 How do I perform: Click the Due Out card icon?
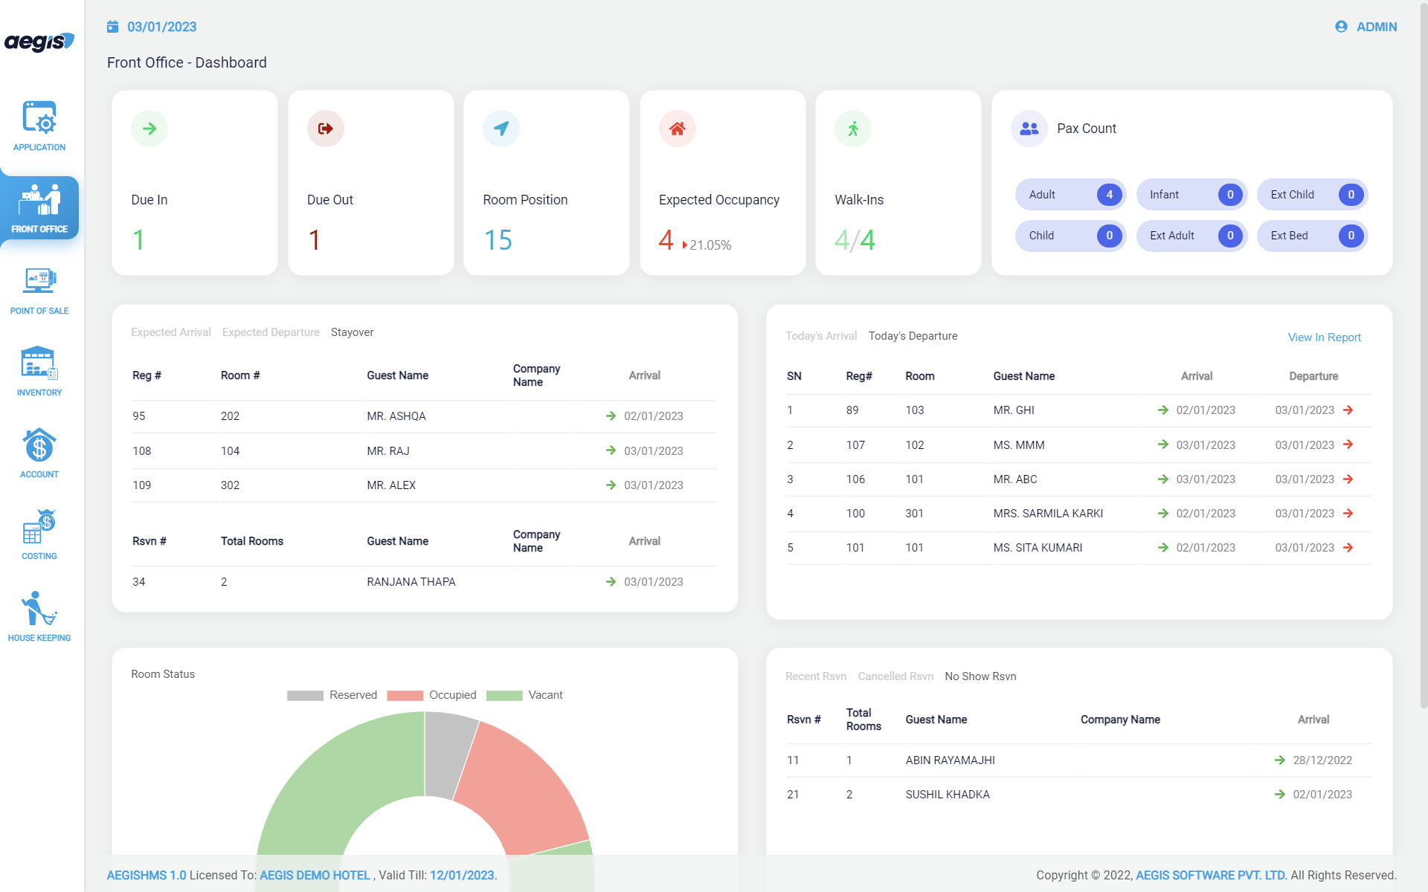tap(325, 129)
